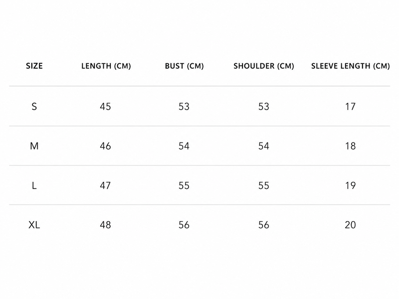Image resolution: width=399 pixels, height=299 pixels.
Task: Click the SLEEVE LENGTH (CM) header
Action: pos(351,66)
